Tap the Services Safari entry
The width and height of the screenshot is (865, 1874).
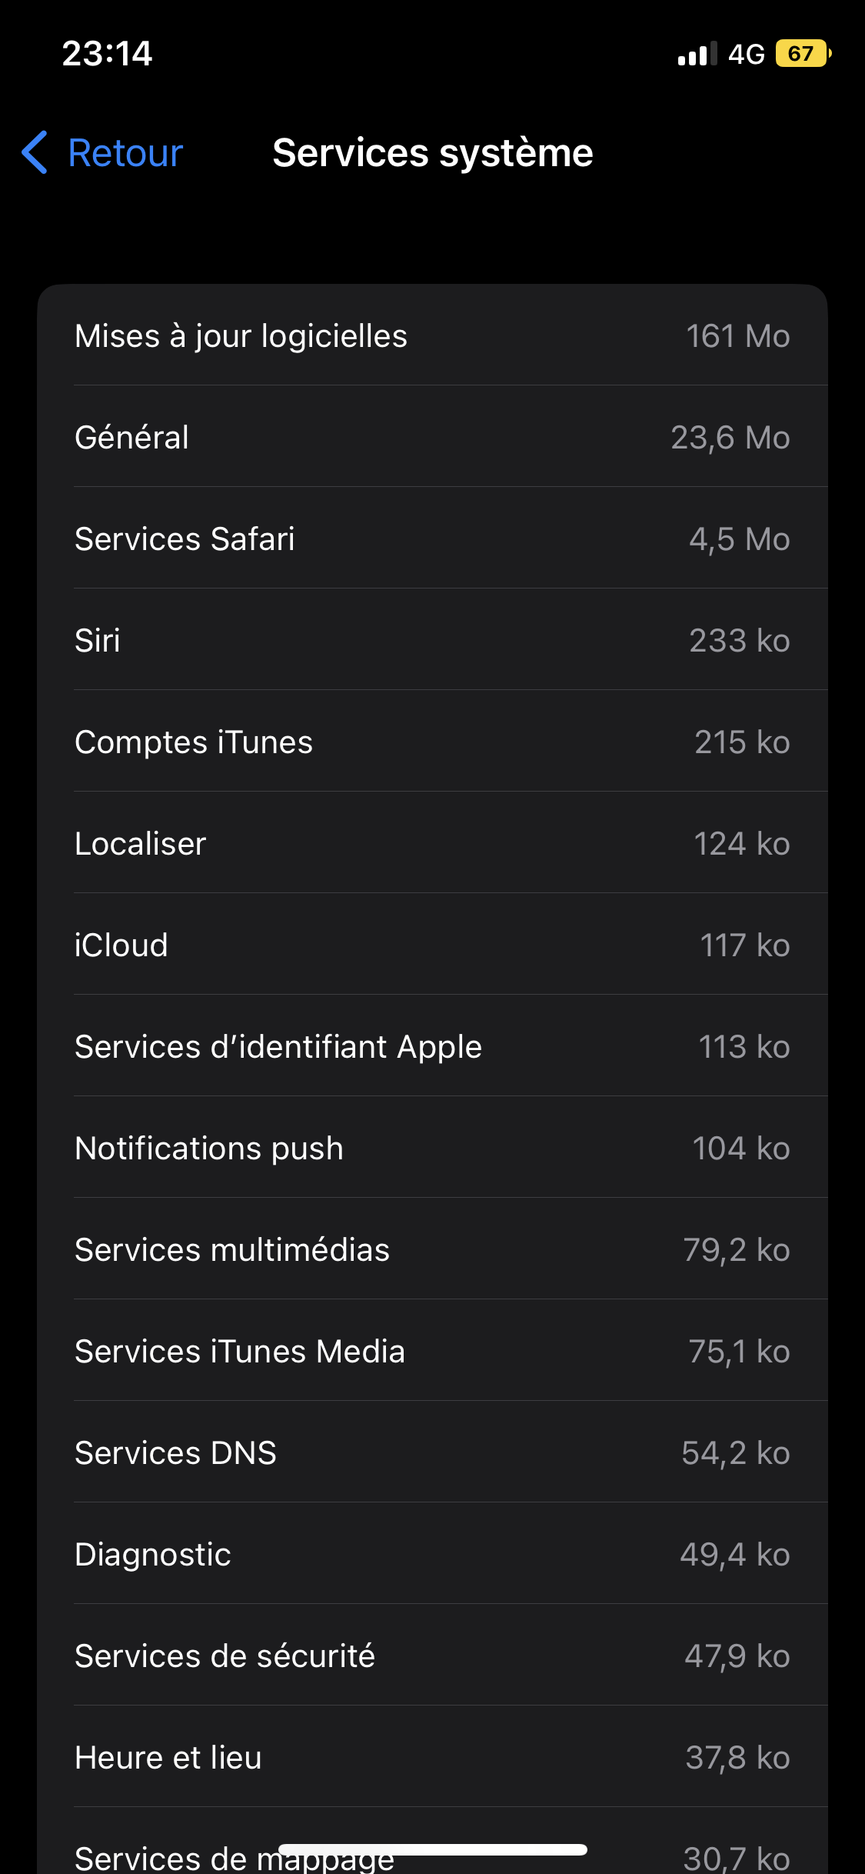(432, 539)
